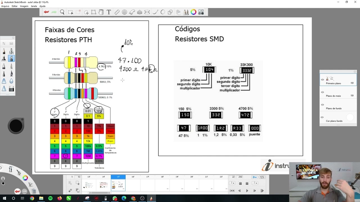
Task: Toggle the timeline loop playback button
Action: [x=262, y=177]
